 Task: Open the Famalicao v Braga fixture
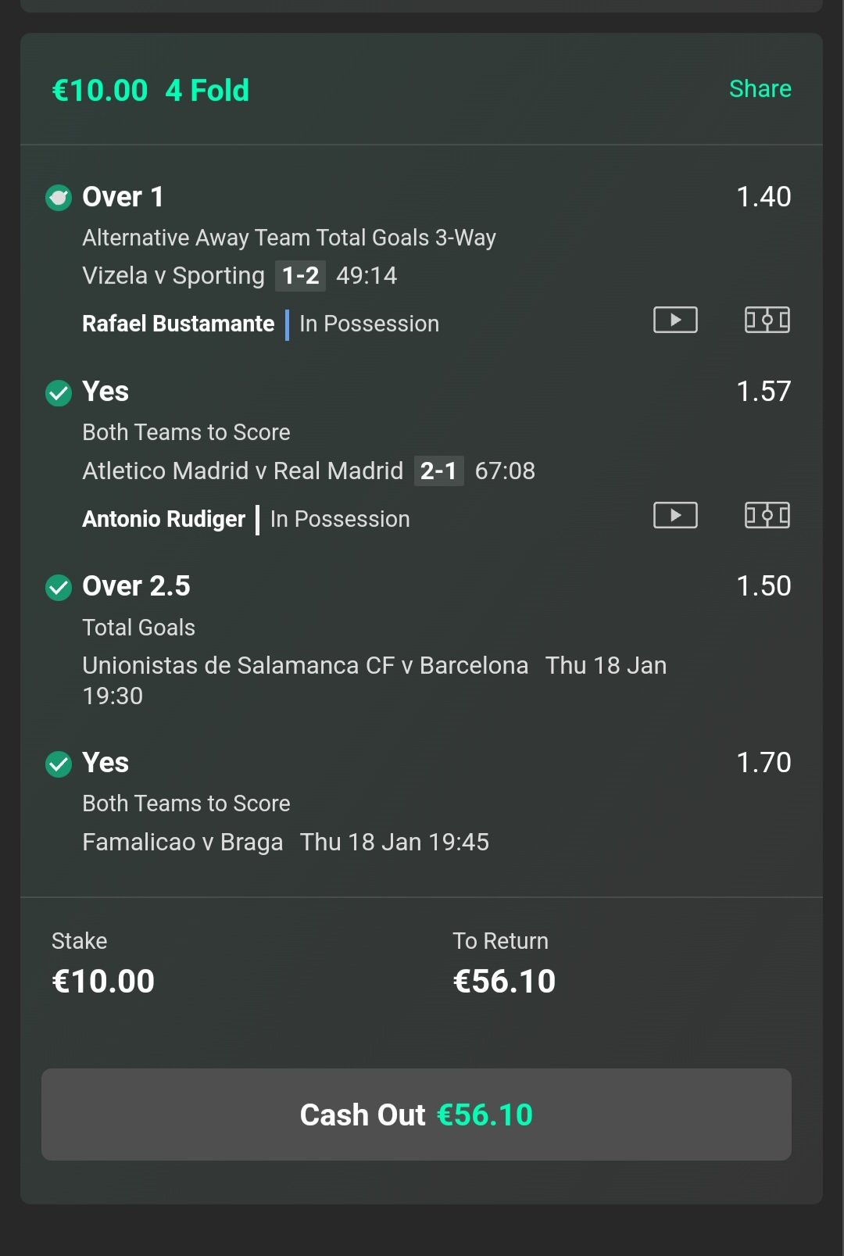(183, 843)
